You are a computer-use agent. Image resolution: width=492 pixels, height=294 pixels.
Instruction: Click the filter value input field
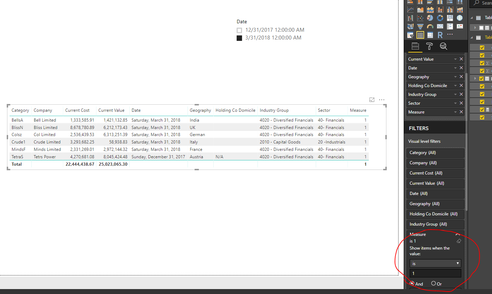point(435,273)
